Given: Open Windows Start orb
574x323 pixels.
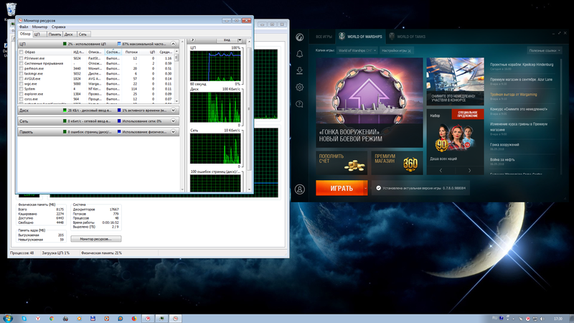Looking at the screenshot, I should (8, 318).
